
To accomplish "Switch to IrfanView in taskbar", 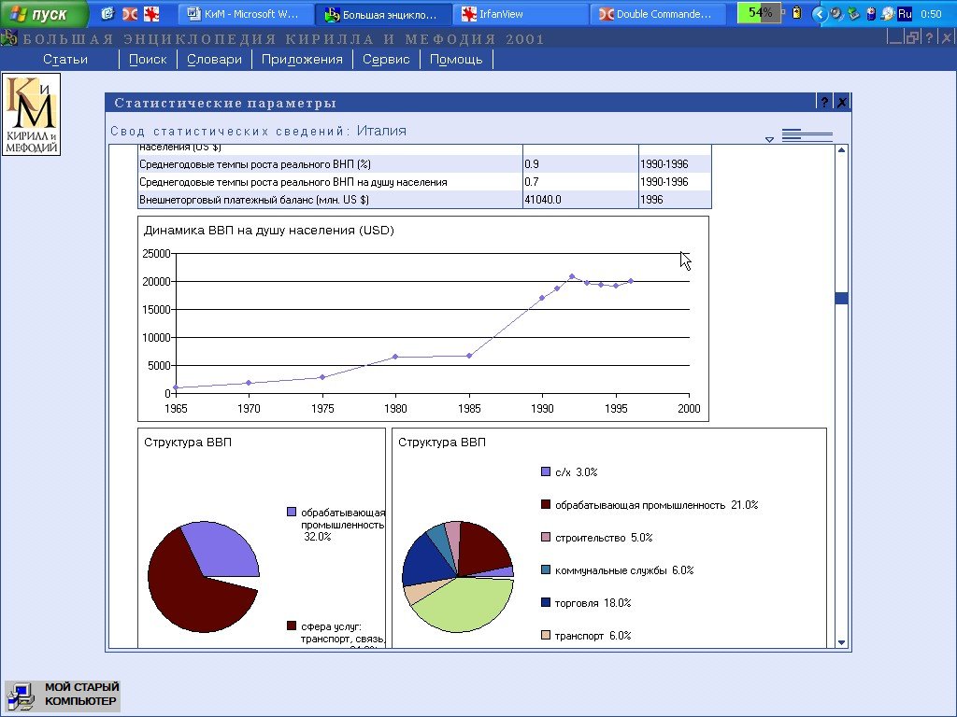I will 520,14.
